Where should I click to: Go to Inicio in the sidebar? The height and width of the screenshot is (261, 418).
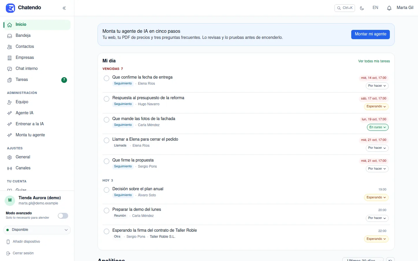pyautogui.click(x=37, y=25)
